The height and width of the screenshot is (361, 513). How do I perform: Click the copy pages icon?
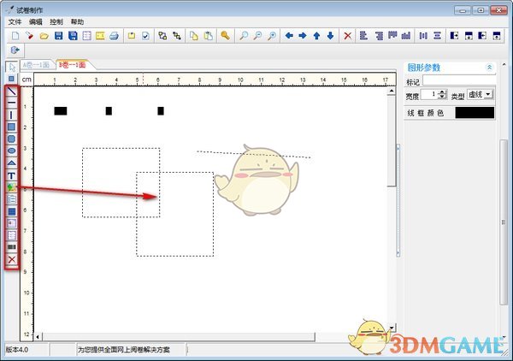coord(194,36)
